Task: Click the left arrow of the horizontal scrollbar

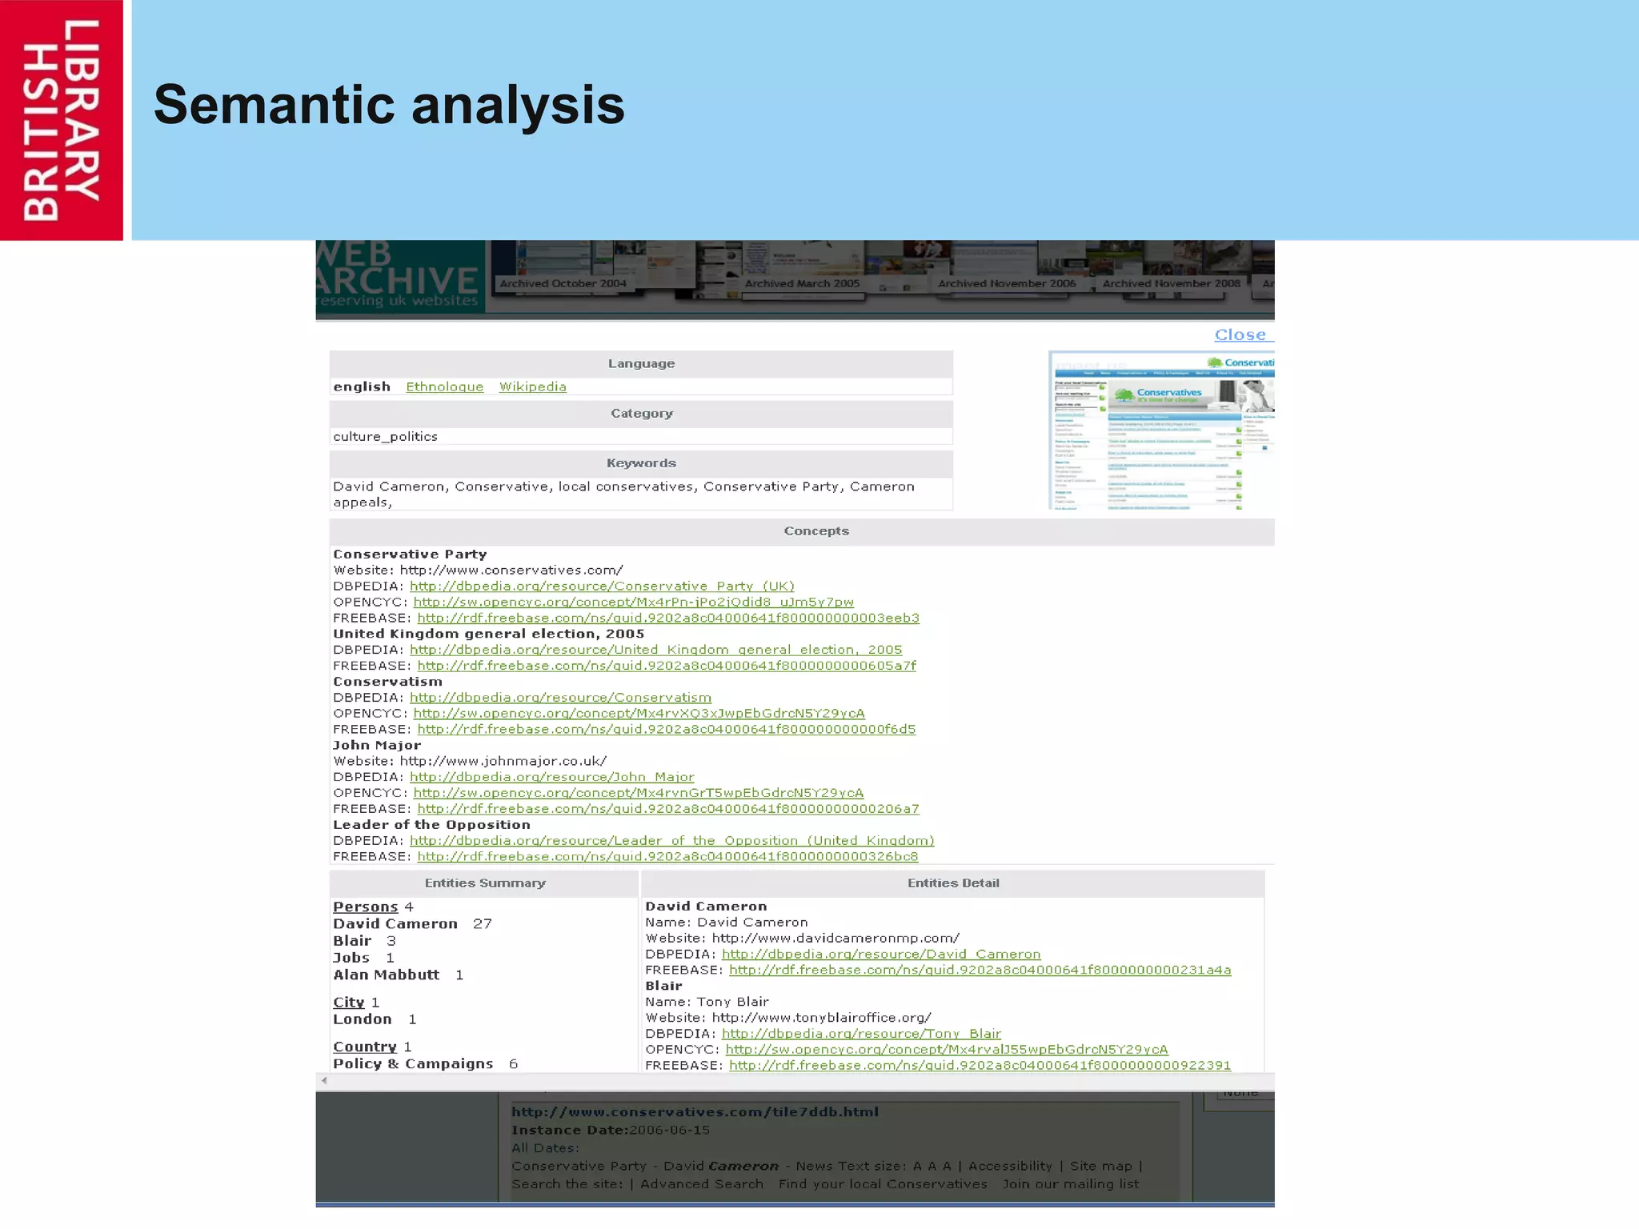Action: (324, 1081)
